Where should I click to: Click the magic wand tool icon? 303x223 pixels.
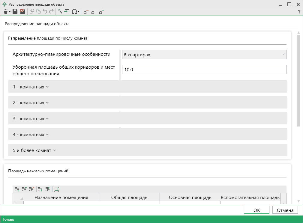[x=60, y=12]
